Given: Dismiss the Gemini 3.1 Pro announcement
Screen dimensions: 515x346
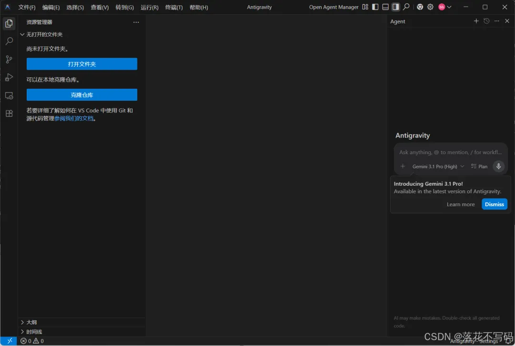Looking at the screenshot, I should coord(494,204).
